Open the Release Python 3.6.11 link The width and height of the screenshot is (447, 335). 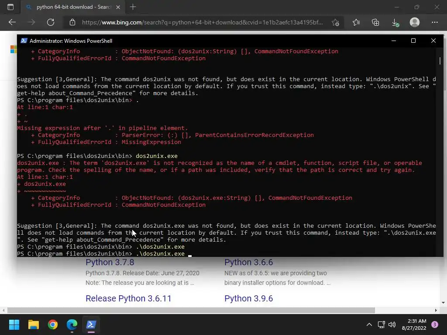[128, 298]
